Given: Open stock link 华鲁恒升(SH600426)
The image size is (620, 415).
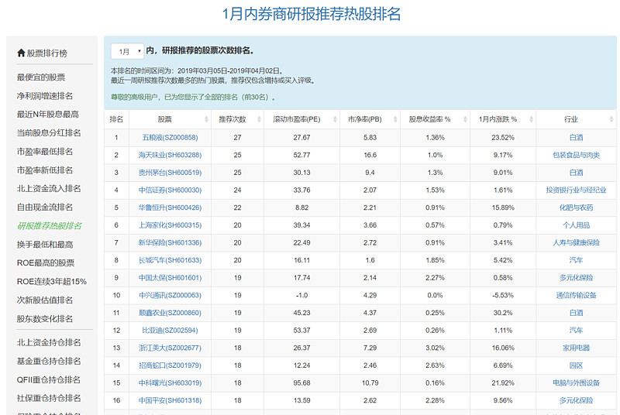Looking at the screenshot, I should [x=170, y=207].
